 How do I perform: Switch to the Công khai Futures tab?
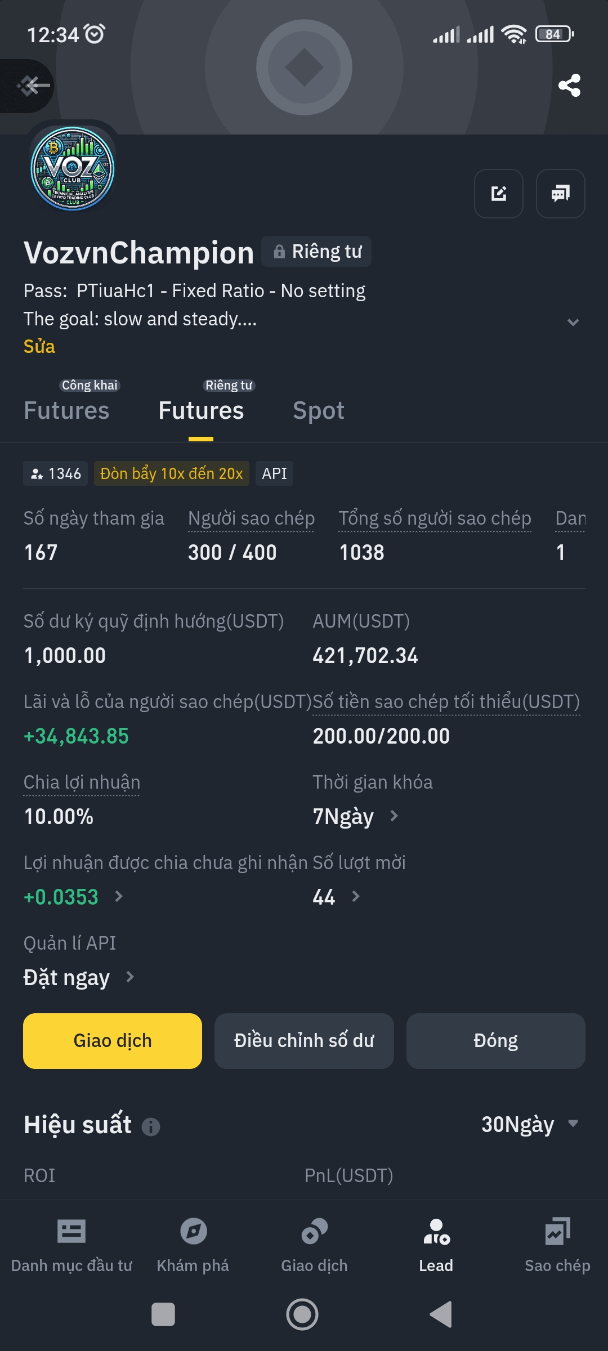point(66,410)
